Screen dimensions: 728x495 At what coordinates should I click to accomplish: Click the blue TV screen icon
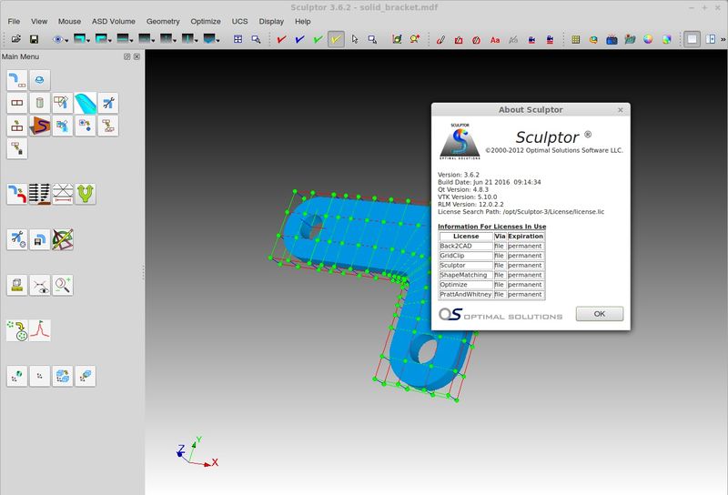tap(612, 40)
